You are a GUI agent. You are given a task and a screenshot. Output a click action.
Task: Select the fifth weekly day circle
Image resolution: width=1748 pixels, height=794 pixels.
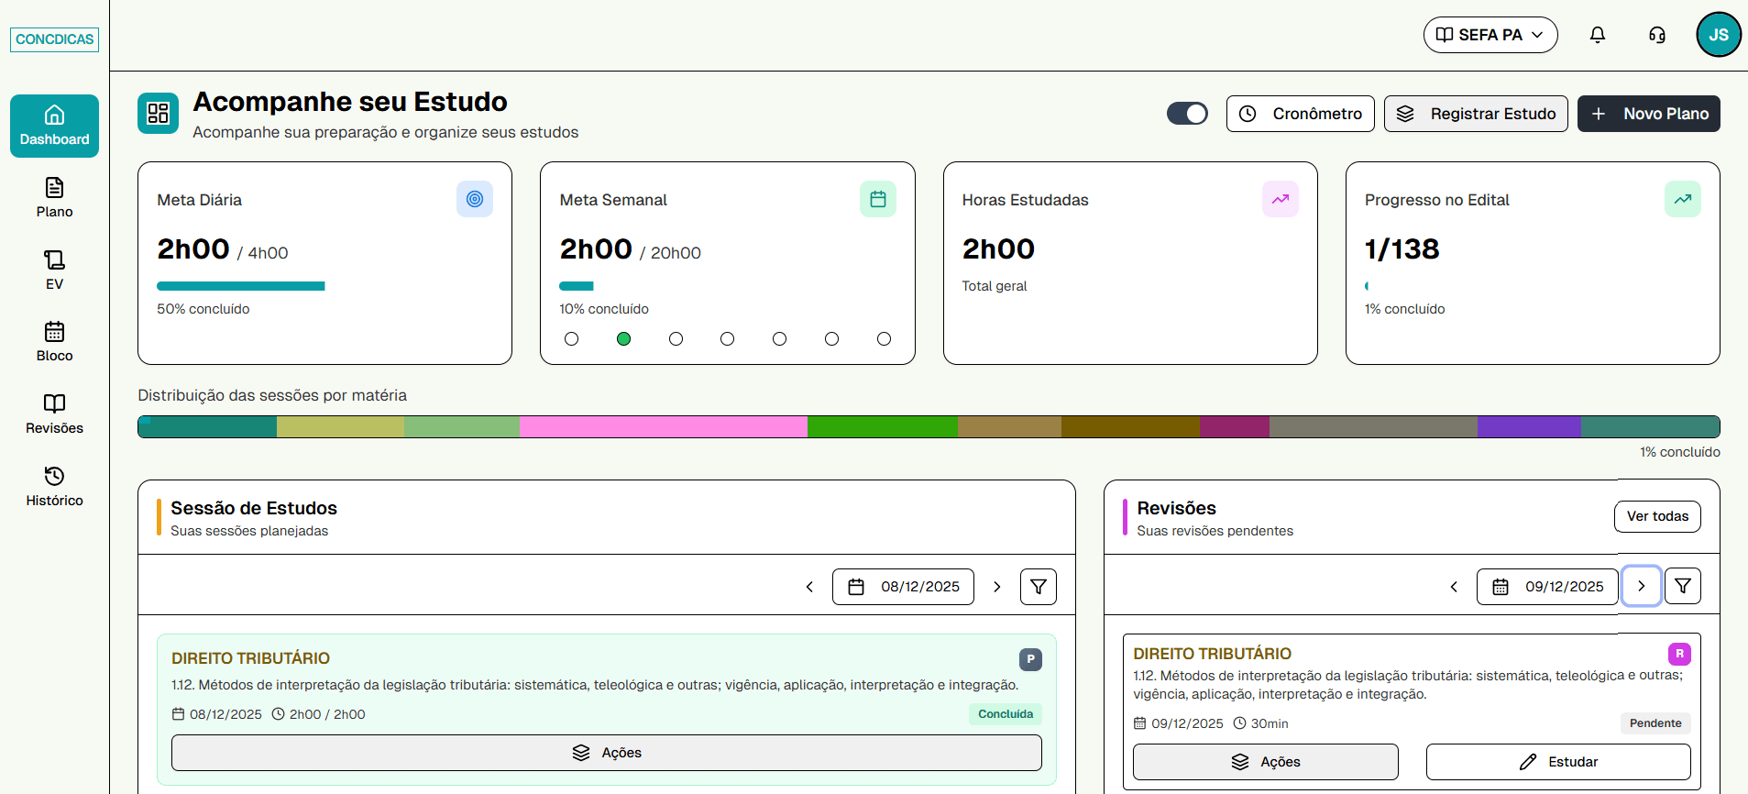pyautogui.click(x=780, y=339)
